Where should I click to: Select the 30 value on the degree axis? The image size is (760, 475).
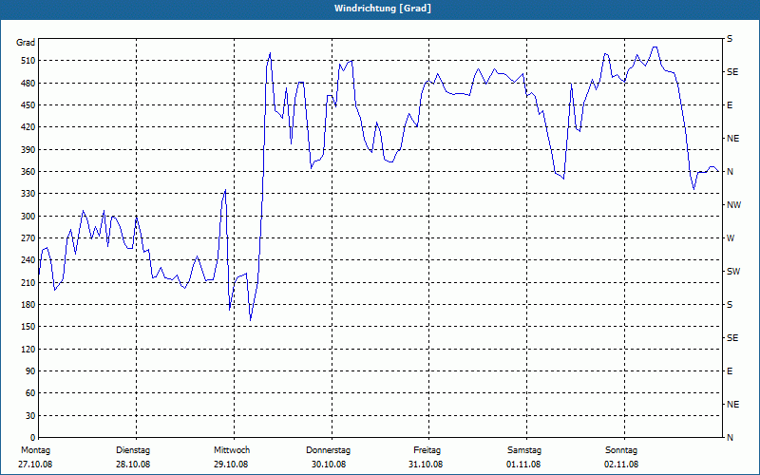click(x=29, y=416)
